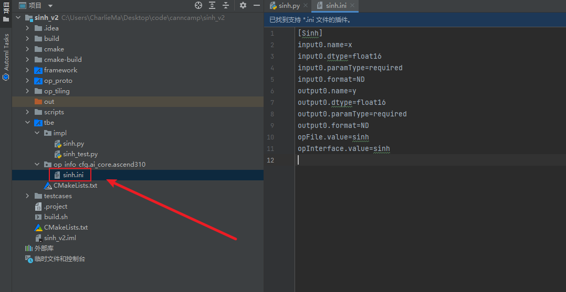Viewport: 566px width, 292px height.
Task: Select 临时文件和控制台 scratches node
Action: pos(60,259)
